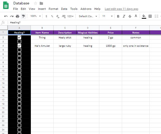This screenshot has width=161, height=134.
Task: Apply strikethrough formatting
Action: [130, 16]
